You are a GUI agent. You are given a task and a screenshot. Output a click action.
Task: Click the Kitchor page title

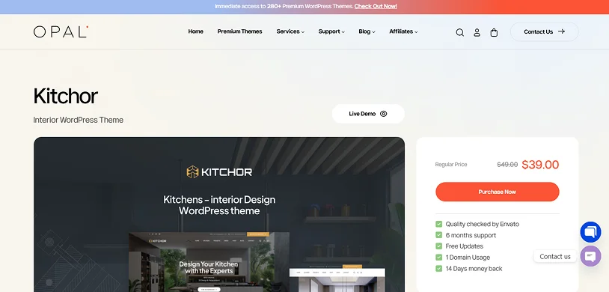click(66, 96)
